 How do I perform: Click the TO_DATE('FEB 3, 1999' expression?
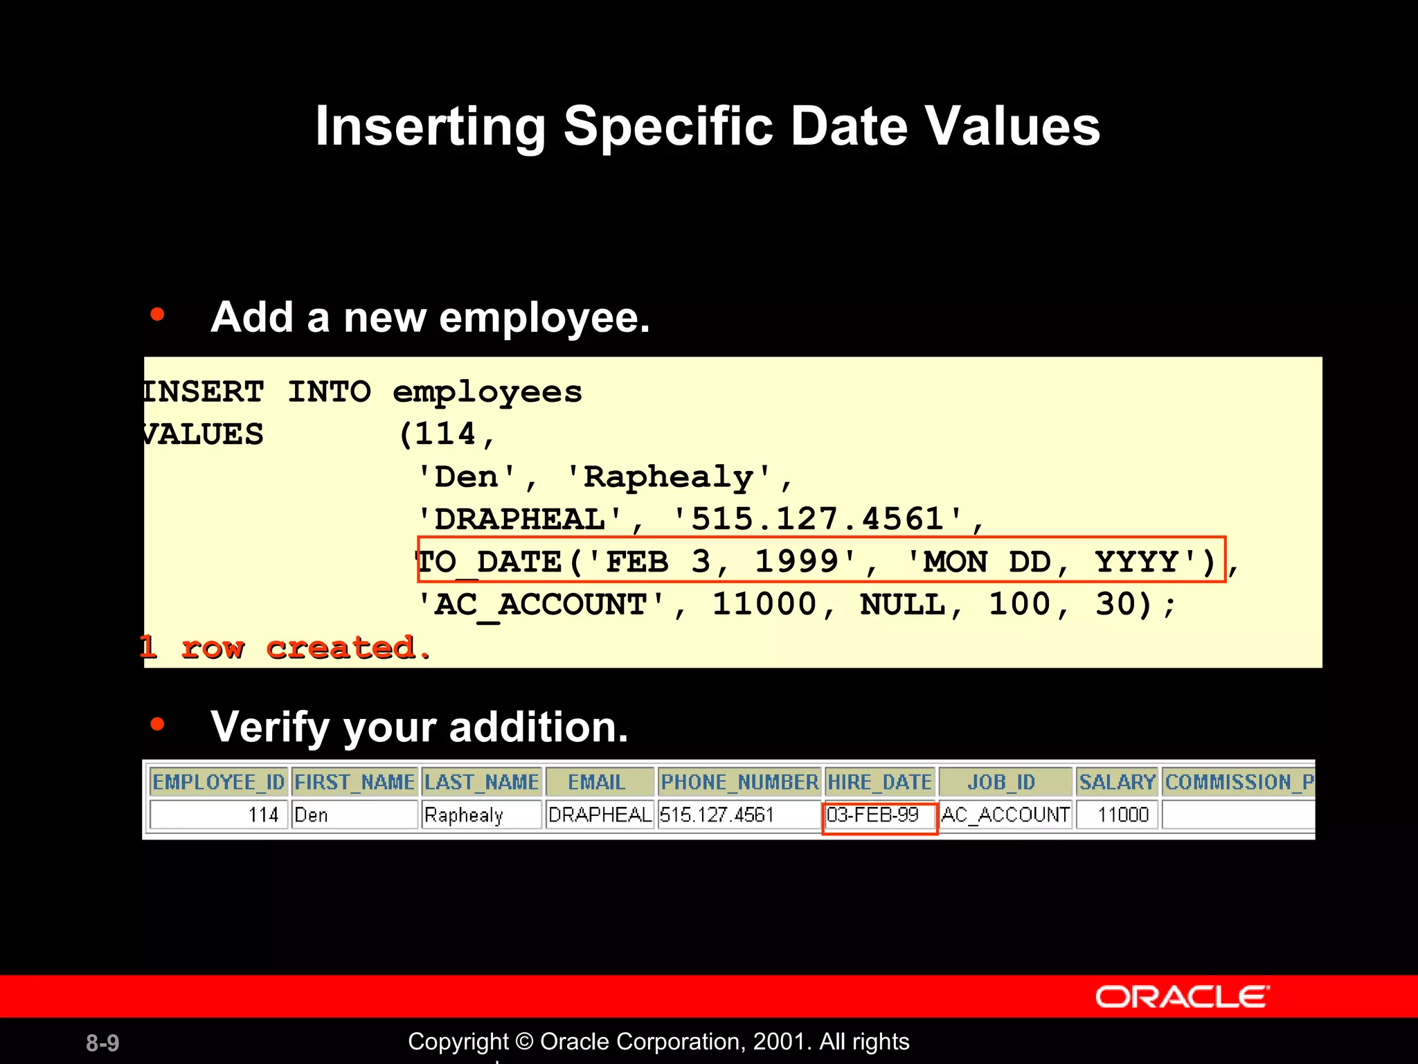pos(822,560)
